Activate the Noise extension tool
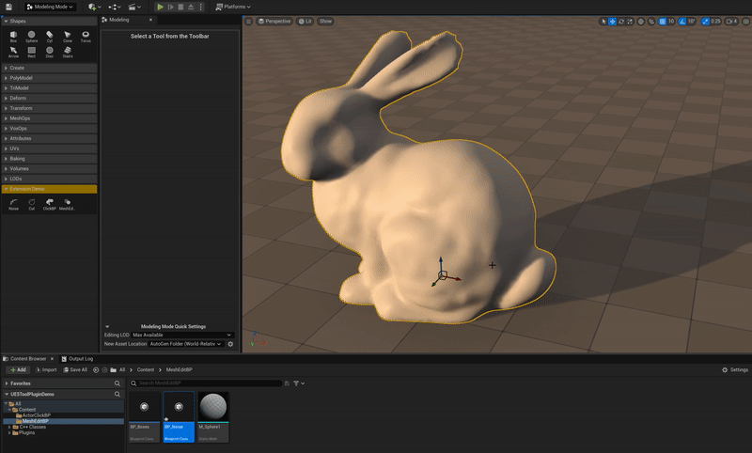 pyautogui.click(x=13, y=205)
